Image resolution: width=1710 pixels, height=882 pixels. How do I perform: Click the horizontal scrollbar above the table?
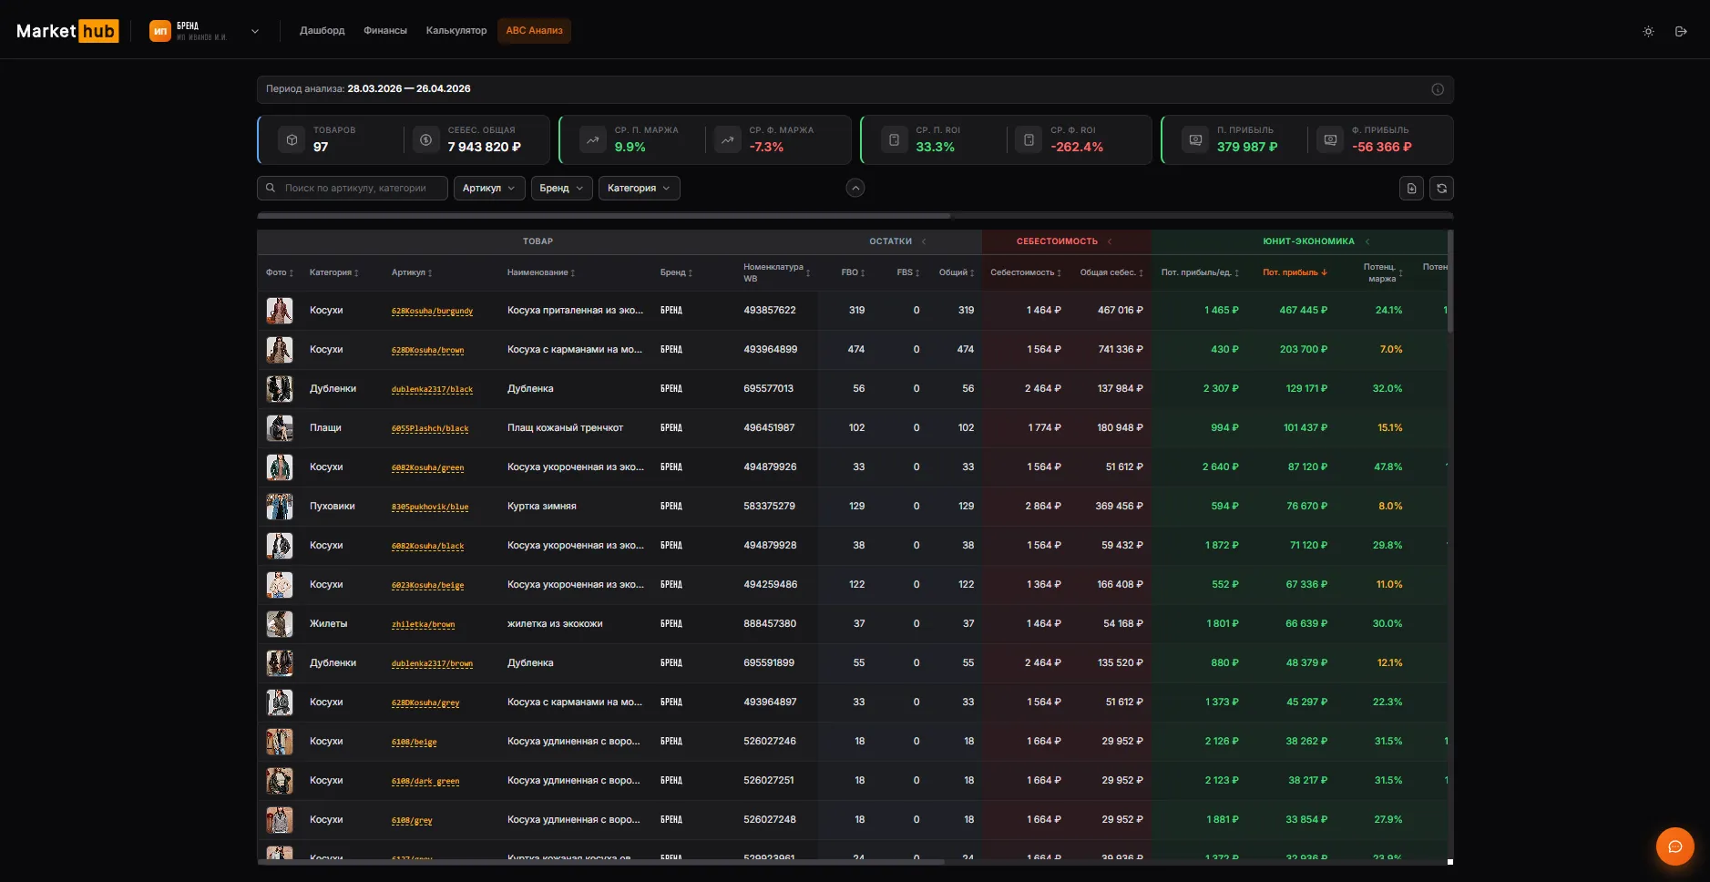coord(604,216)
